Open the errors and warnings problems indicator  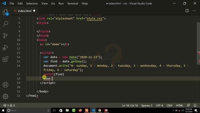click(9, 105)
